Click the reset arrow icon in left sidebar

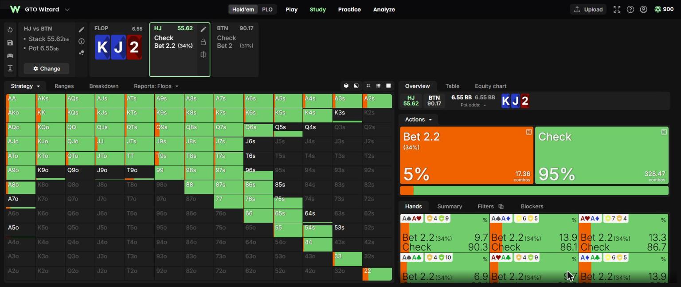tap(10, 30)
